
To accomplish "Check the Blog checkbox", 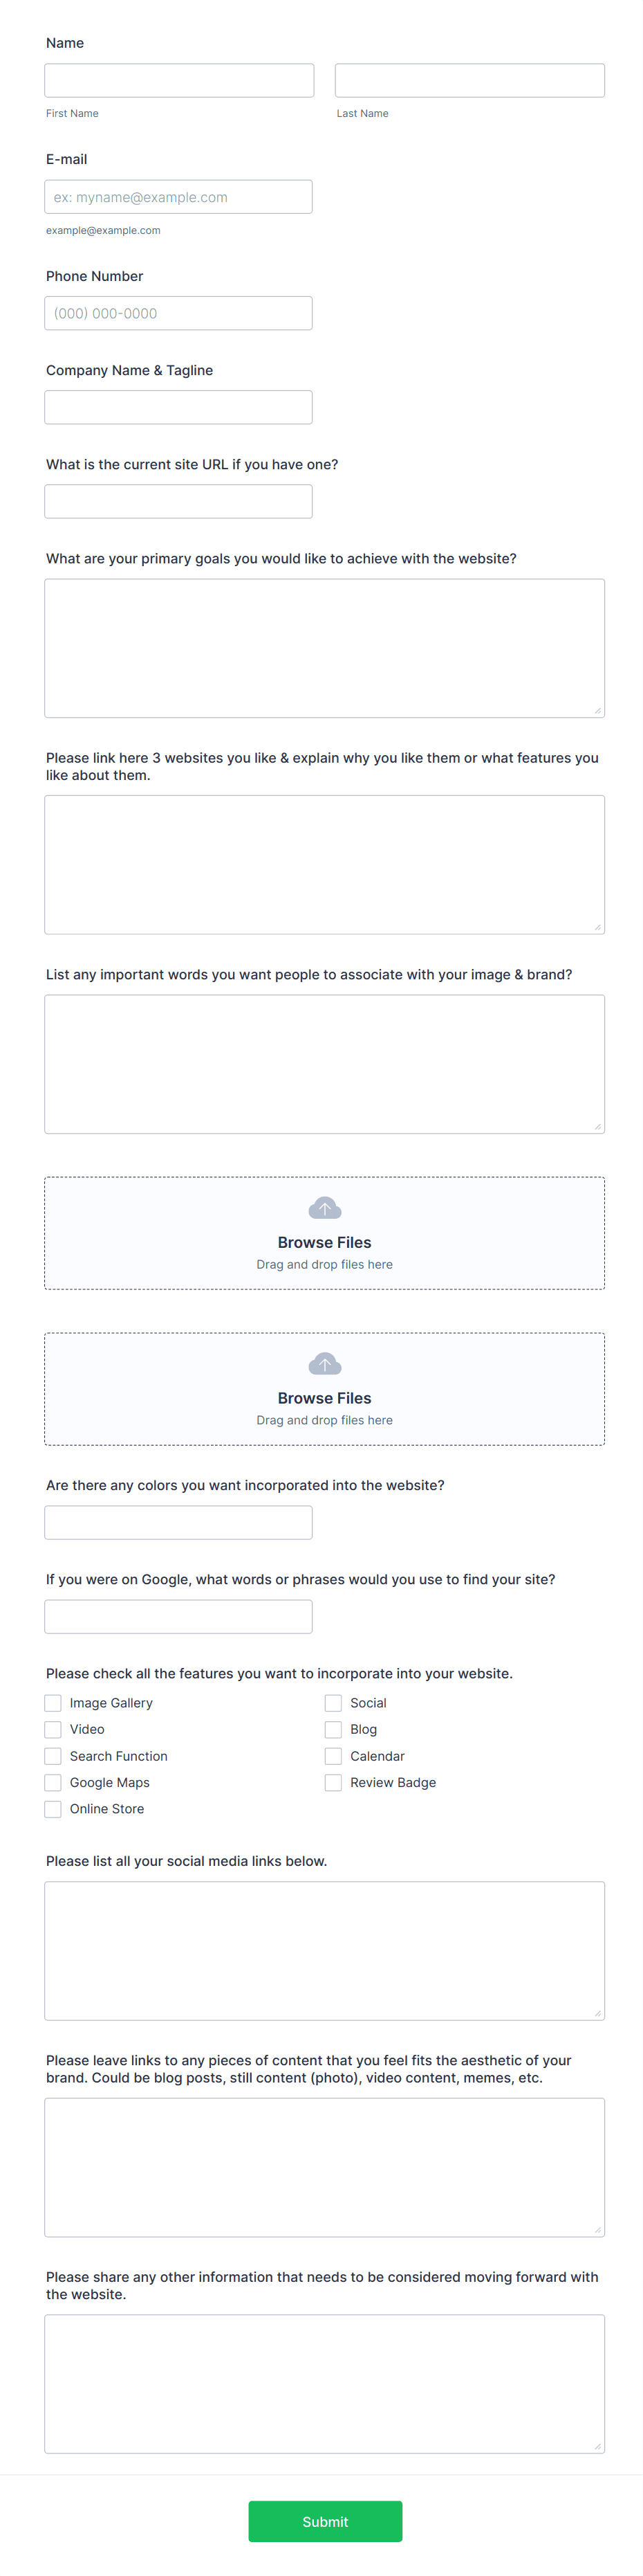I will pos(333,1729).
